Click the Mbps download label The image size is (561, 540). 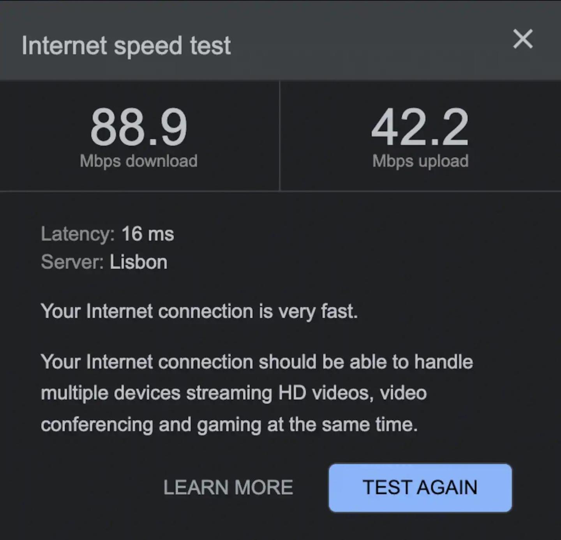click(x=139, y=161)
